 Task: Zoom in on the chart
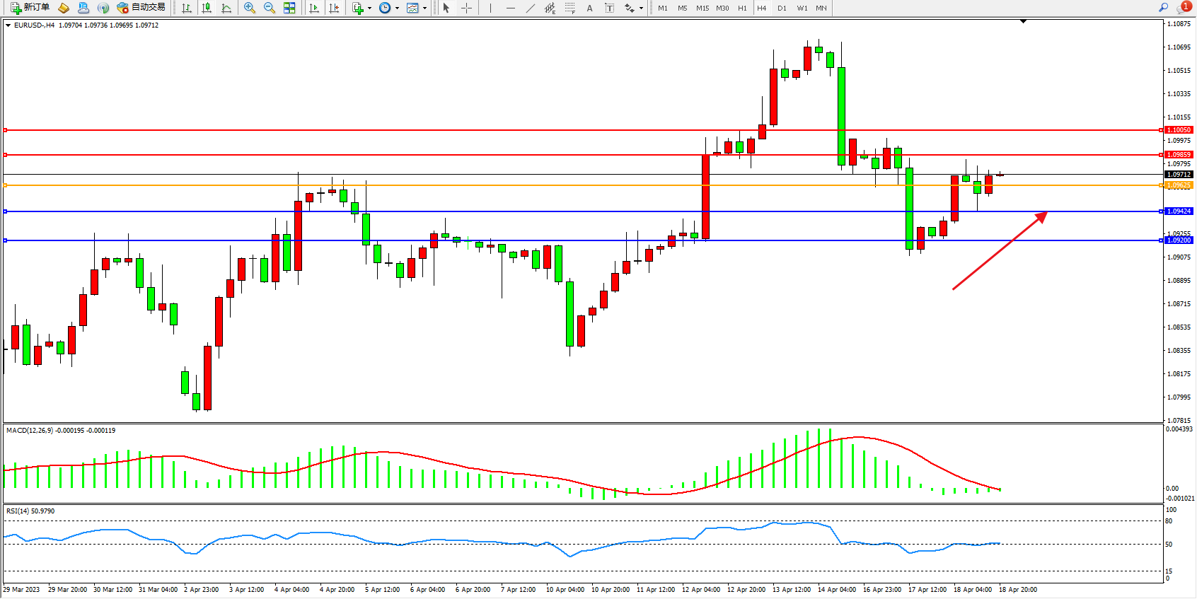pyautogui.click(x=250, y=8)
